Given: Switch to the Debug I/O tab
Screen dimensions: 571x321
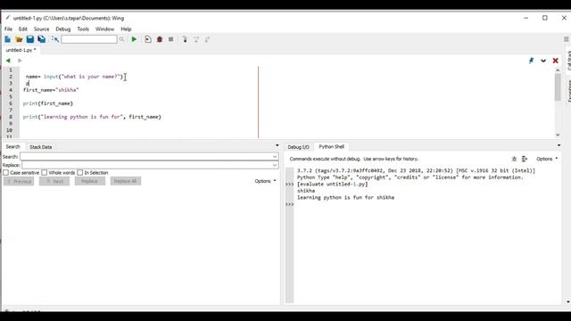Looking at the screenshot, I should click(x=298, y=147).
